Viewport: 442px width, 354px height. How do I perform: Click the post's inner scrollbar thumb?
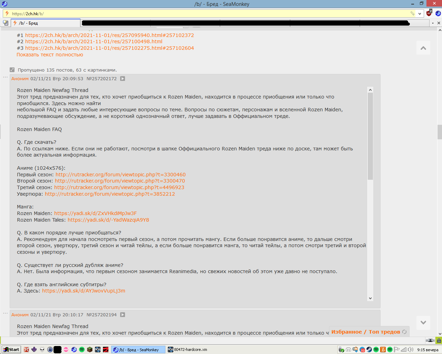click(370, 136)
